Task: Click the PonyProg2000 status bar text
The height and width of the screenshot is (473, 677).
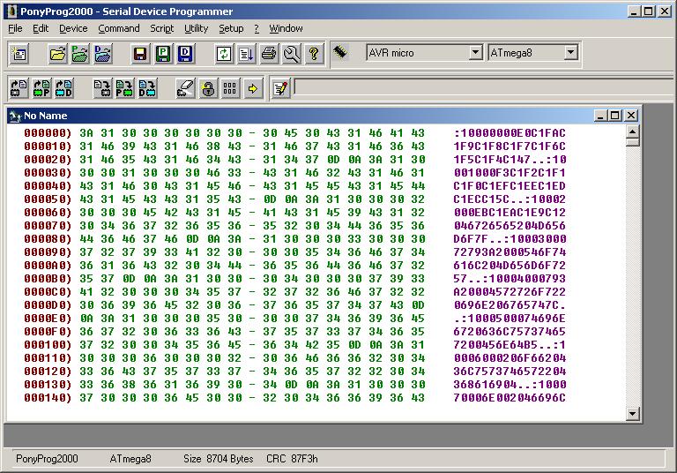Action: (x=47, y=459)
